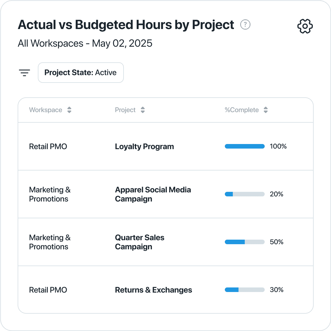The height and width of the screenshot is (331, 331).
Task: Open the Apparel Social Media Campaign project
Action: 153,194
